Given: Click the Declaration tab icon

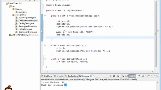Looking at the screenshot, I should click(x=66, y=76).
